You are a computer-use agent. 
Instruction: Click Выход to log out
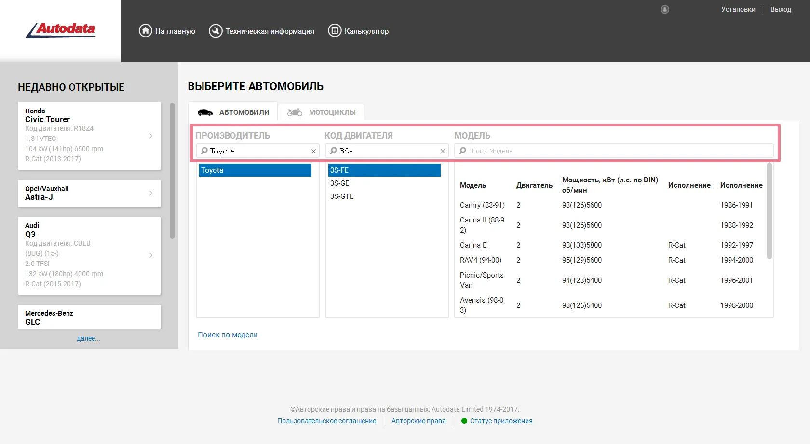click(781, 9)
